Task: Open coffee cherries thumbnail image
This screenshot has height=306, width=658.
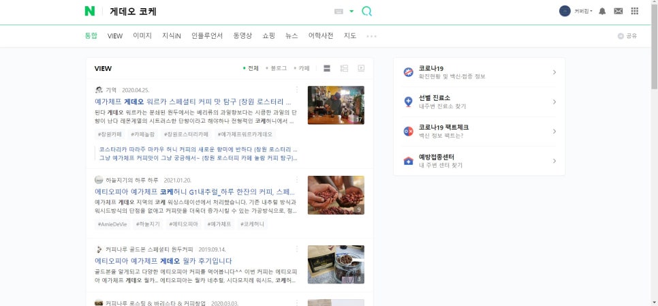Action: point(336,195)
